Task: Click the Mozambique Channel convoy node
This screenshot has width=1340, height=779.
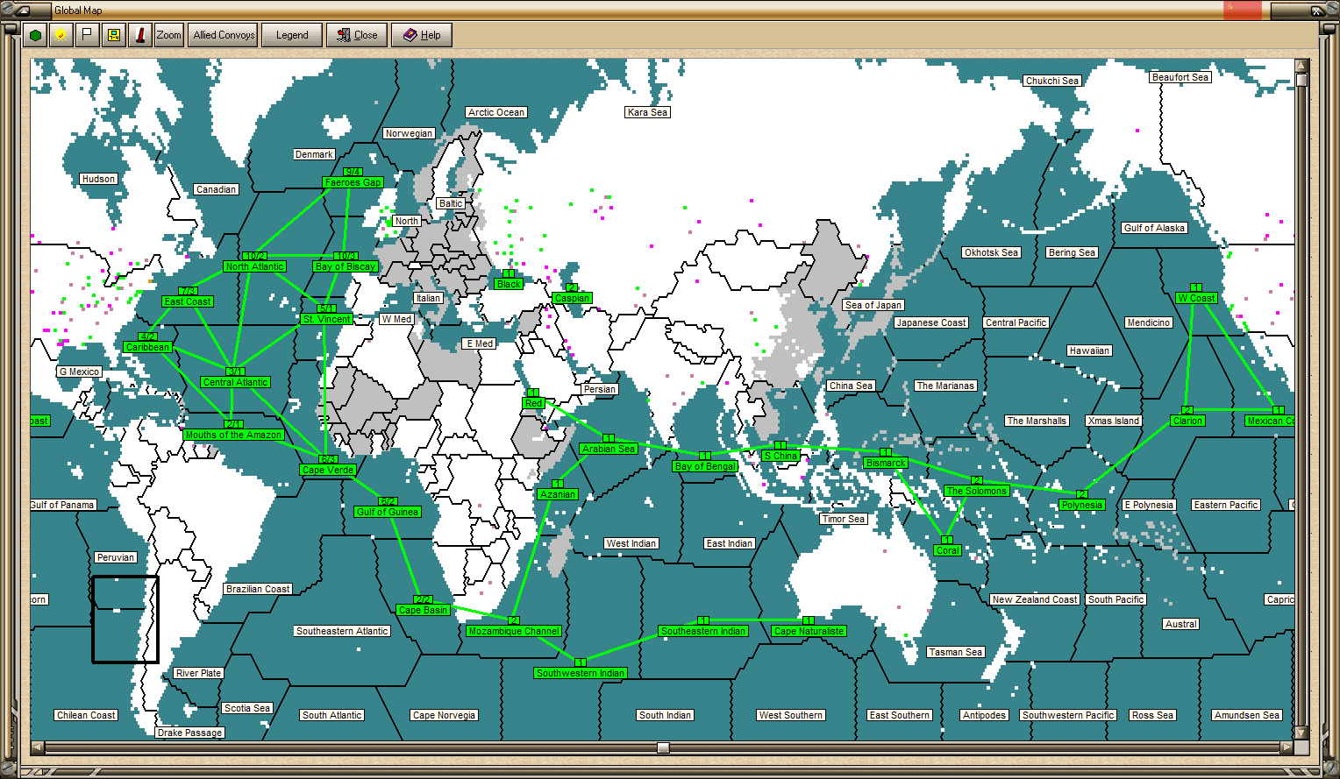Action: (514, 631)
